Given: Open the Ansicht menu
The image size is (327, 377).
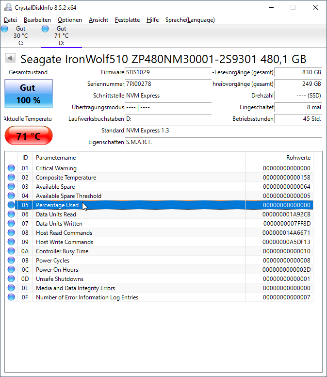Looking at the screenshot, I should tap(98, 20).
